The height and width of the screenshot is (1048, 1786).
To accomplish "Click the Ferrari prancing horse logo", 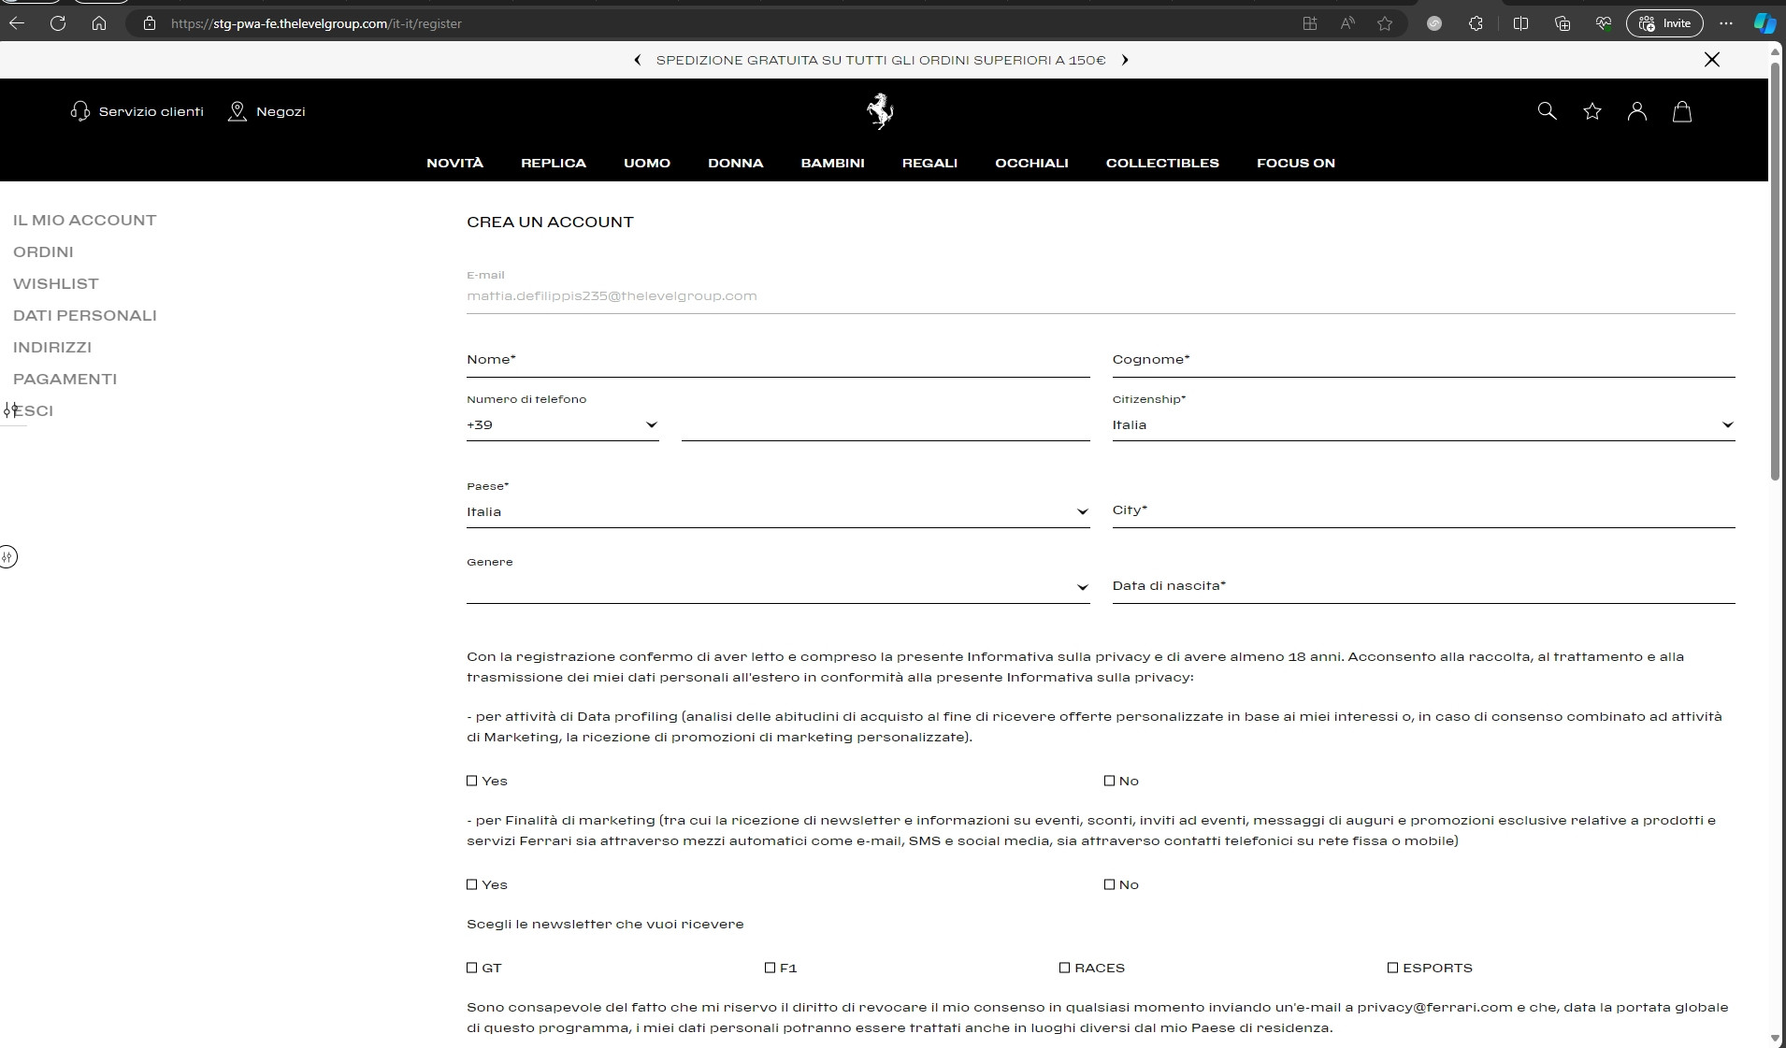I will [880, 111].
